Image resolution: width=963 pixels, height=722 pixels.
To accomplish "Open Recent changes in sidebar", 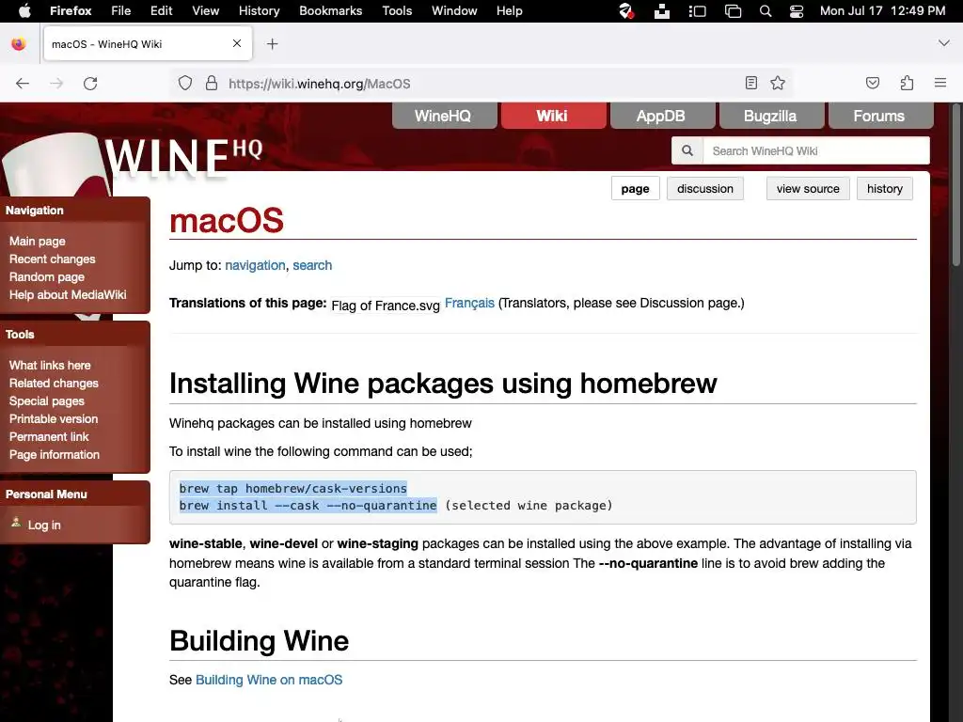I will (53, 259).
